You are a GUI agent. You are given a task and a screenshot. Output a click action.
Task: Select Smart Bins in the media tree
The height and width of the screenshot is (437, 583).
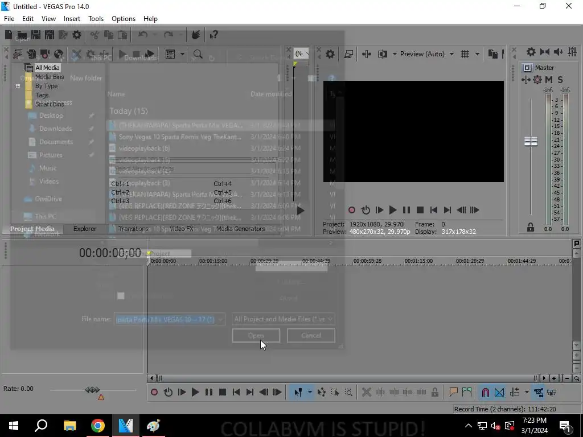(x=50, y=104)
